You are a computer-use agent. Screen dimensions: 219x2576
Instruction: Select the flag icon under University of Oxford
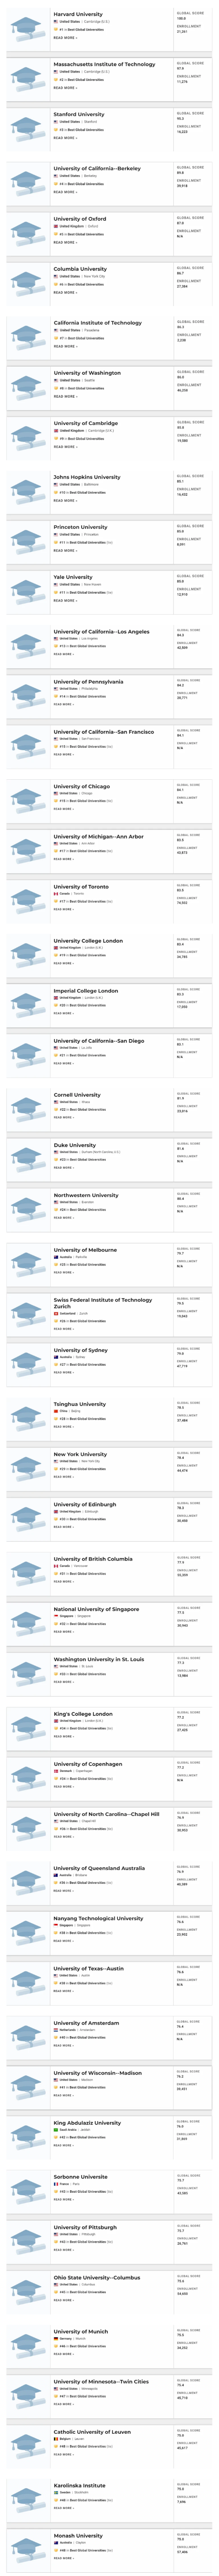click(56, 226)
